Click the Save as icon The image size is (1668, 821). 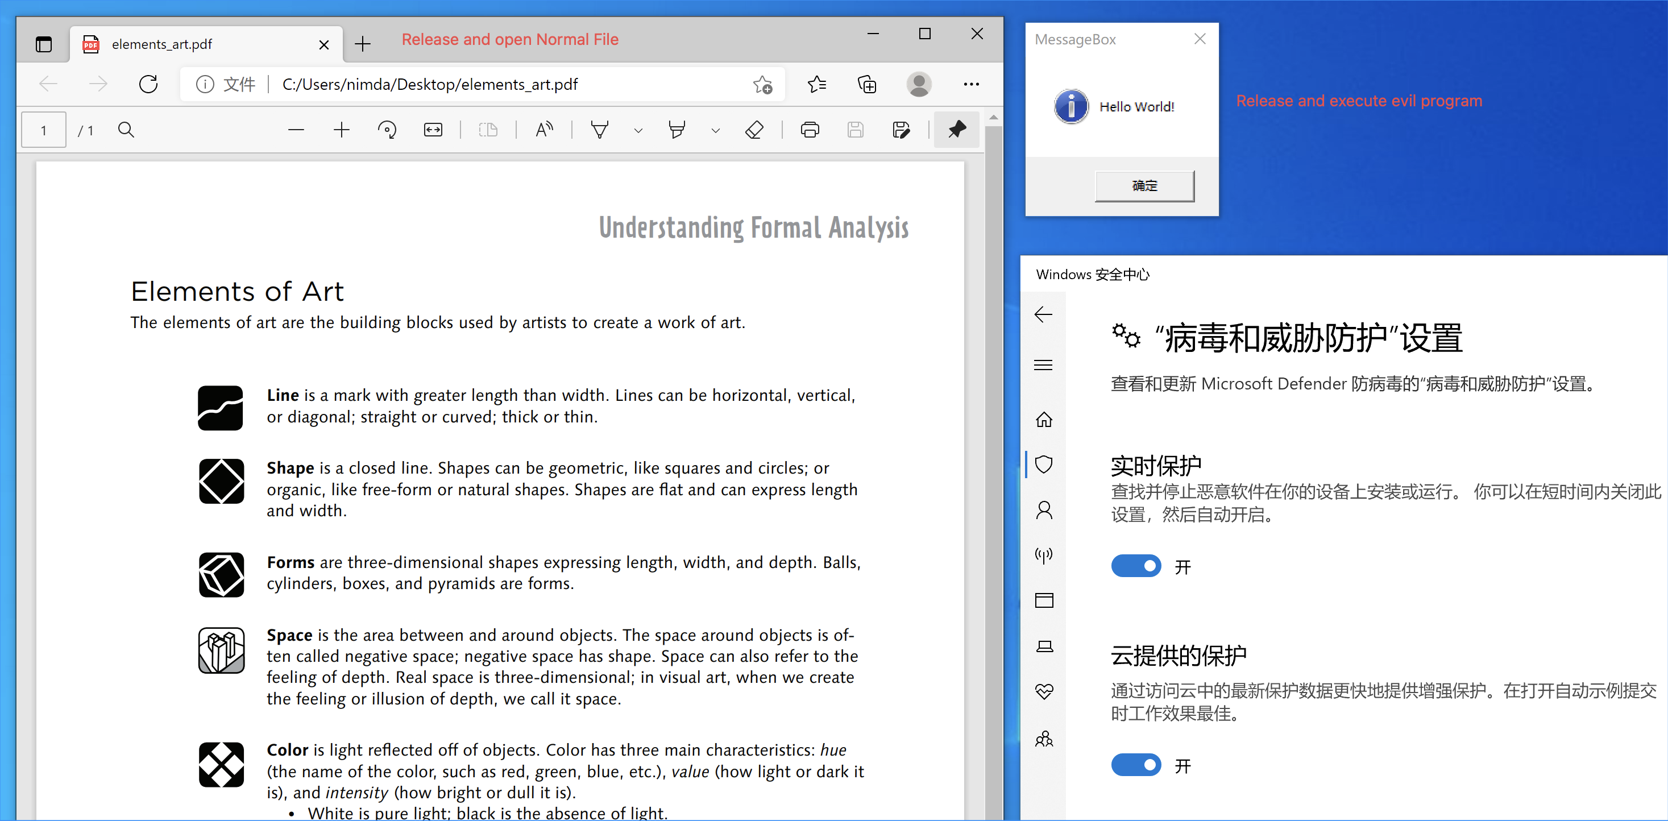[901, 130]
